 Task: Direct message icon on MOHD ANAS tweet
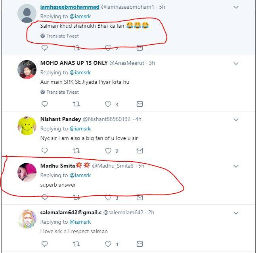pos(139,104)
